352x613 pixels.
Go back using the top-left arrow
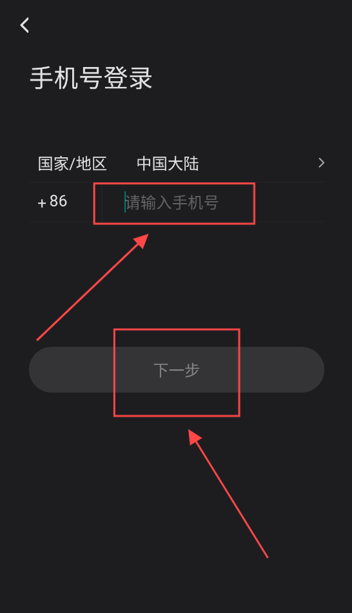pyautogui.click(x=24, y=25)
